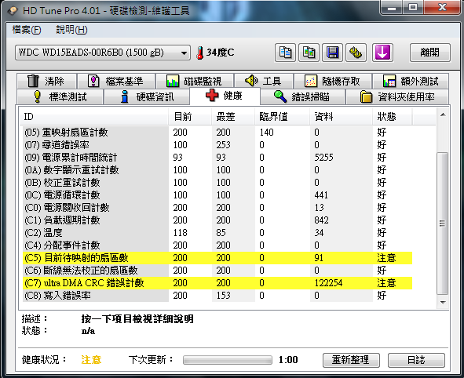
Task: Open the 說明(H) help menu
Action: (x=71, y=30)
